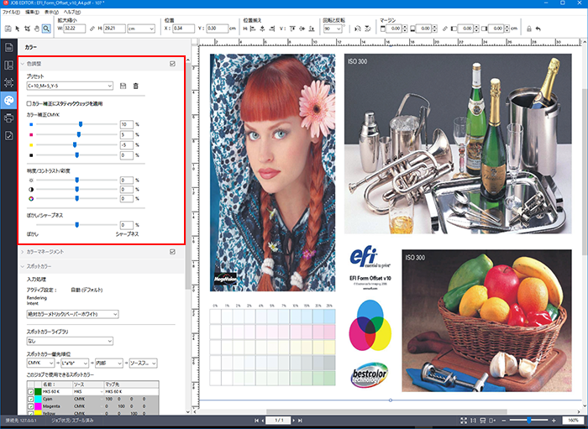Go to next page arrow
This screenshot has width=588, height=429.
tap(294, 421)
